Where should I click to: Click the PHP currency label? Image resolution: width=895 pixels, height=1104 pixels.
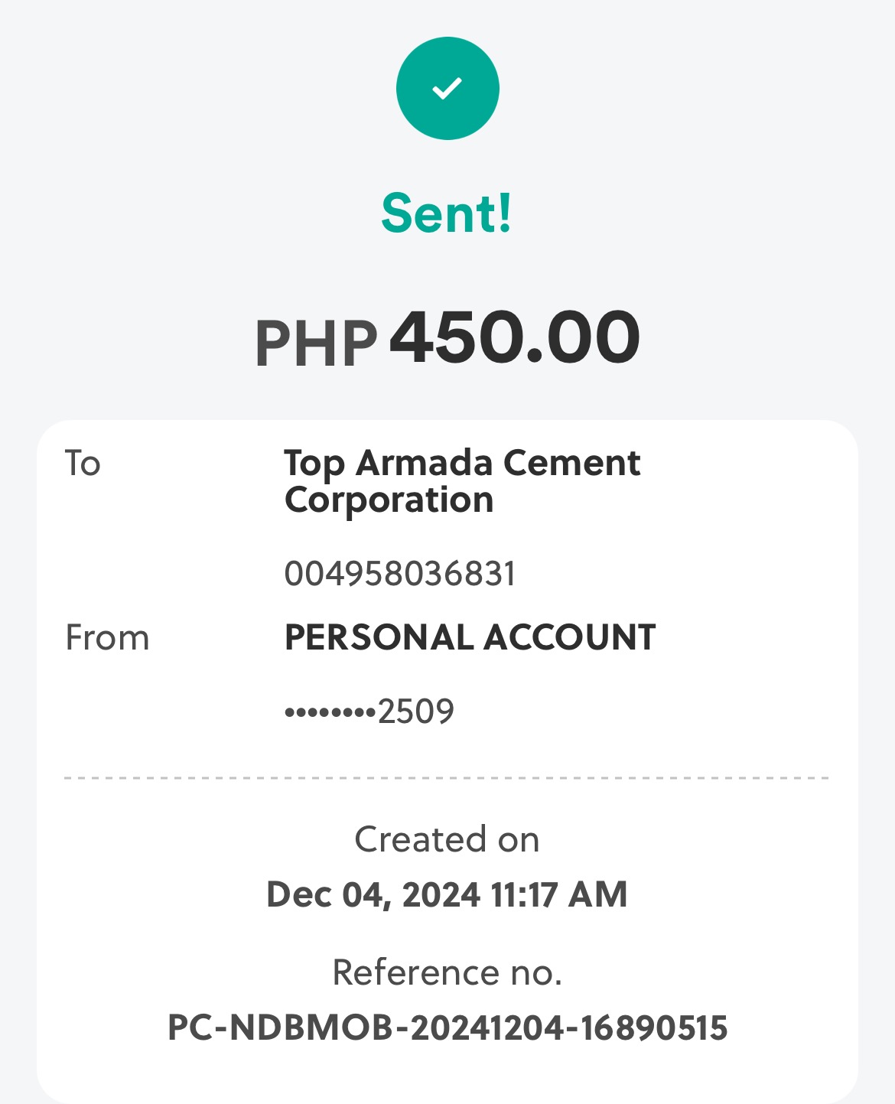(316, 344)
